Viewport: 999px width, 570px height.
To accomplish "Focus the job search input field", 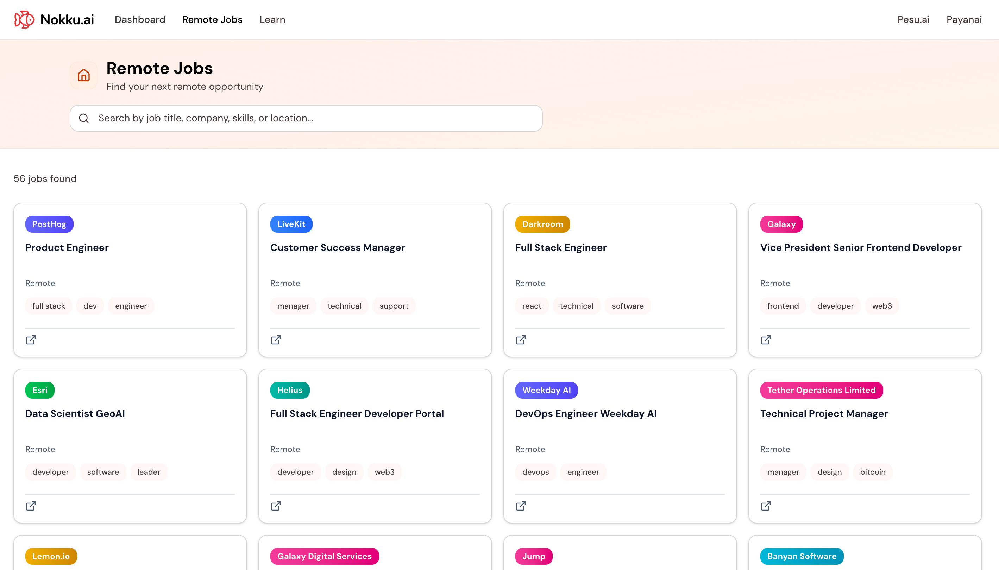I will pos(313,118).
